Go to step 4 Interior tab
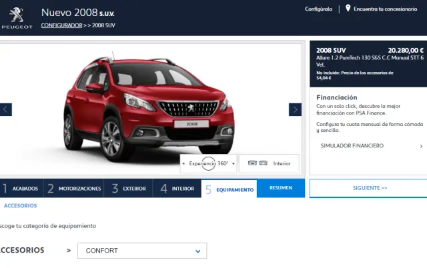This screenshot has width=427, height=268. click(177, 189)
